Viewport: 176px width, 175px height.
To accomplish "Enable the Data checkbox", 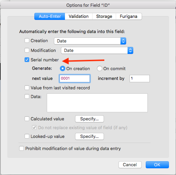I will [x=27, y=96].
